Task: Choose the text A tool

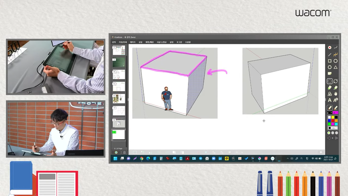Action: (330, 100)
